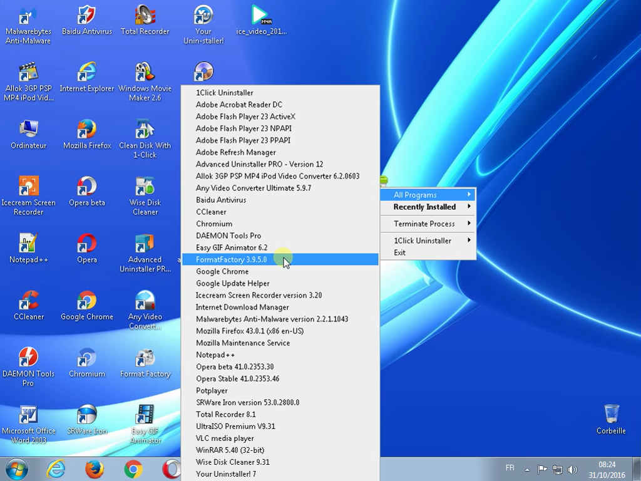641x481 pixels.
Task: Select CCleaner in programs list
Action: pos(280,212)
